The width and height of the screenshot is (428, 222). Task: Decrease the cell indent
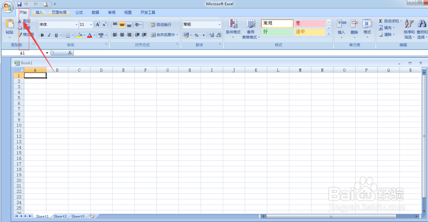pyautogui.click(x=137, y=35)
